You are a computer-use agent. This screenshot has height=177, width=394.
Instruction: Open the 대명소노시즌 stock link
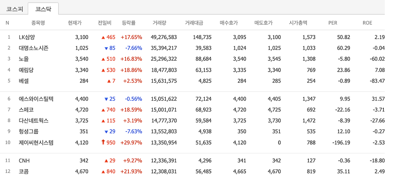coord(33,48)
